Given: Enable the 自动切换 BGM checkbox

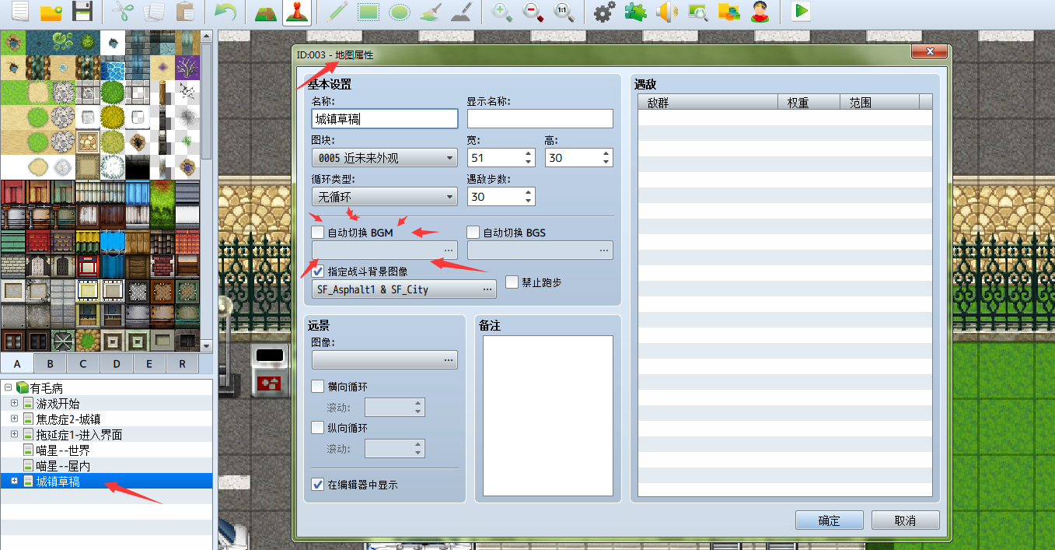Looking at the screenshot, I should coord(318,233).
